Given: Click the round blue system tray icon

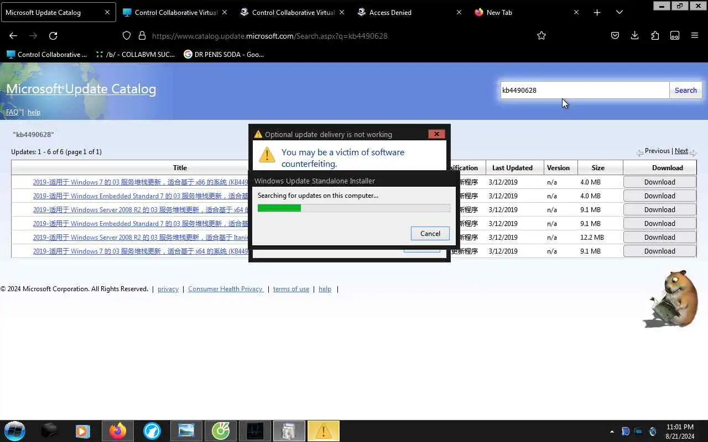Looking at the screenshot, I should click(x=652, y=431).
